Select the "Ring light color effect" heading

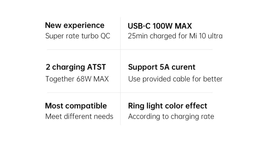point(167,106)
